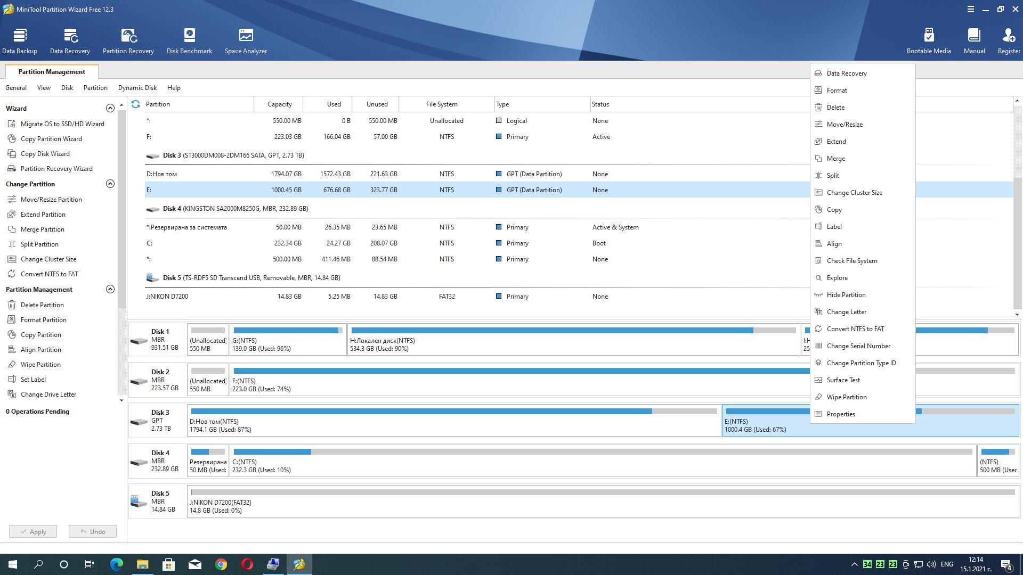This screenshot has height=575, width=1023.
Task: Collapse the Wizard sidebar section
Action: pyautogui.click(x=110, y=108)
